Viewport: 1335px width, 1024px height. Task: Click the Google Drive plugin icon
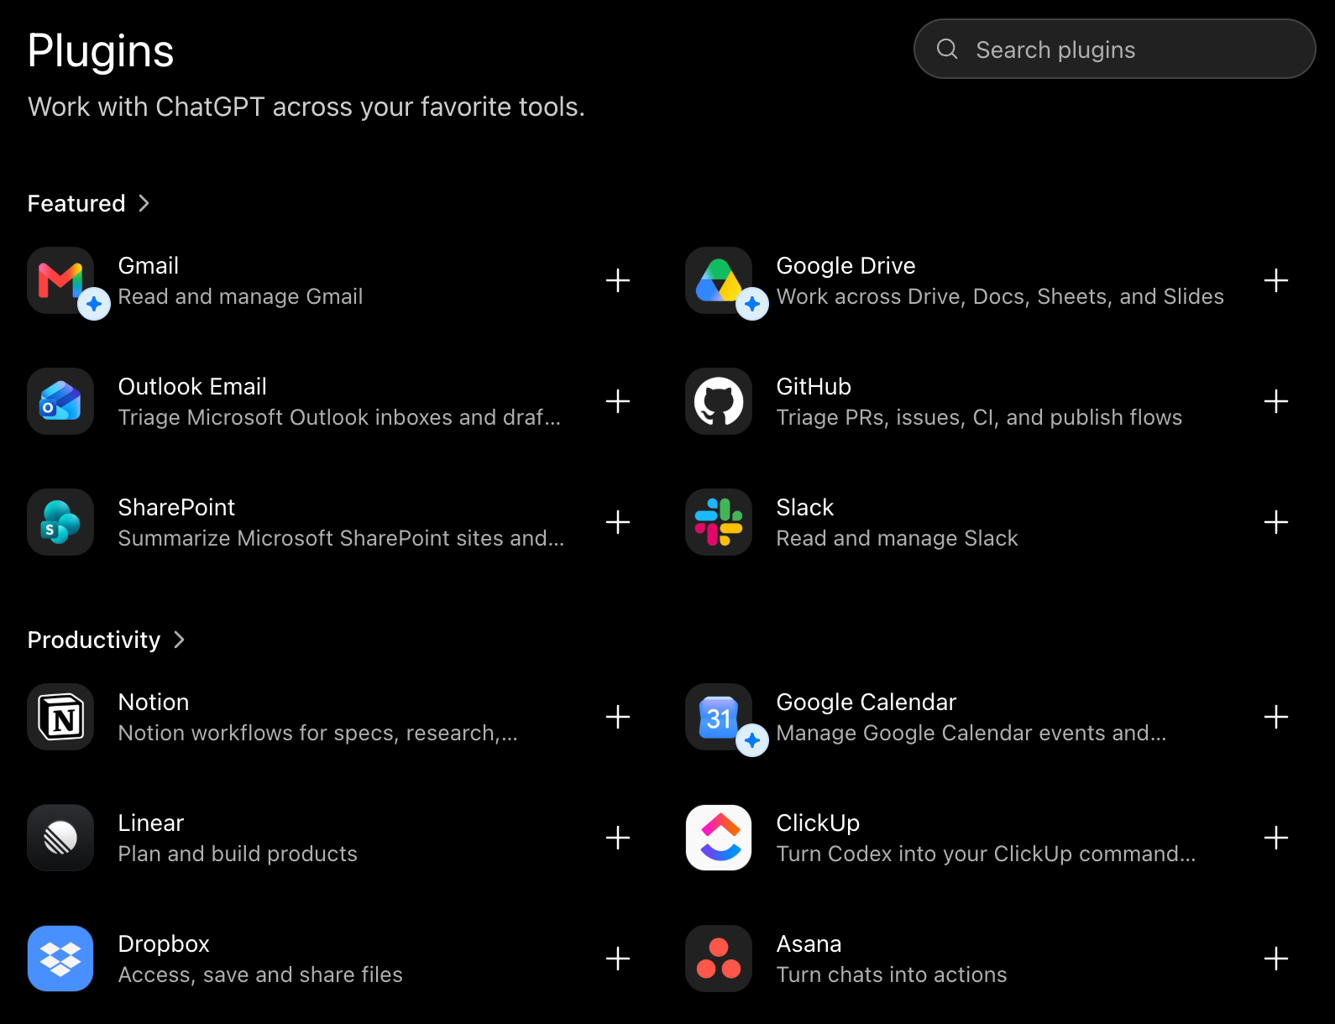tap(719, 280)
